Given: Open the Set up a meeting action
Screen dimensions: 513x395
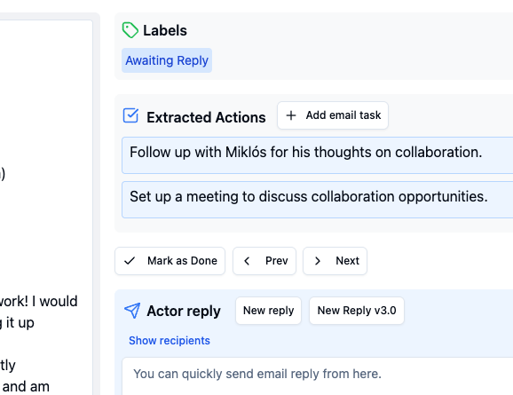Looking at the screenshot, I should coord(318,200).
